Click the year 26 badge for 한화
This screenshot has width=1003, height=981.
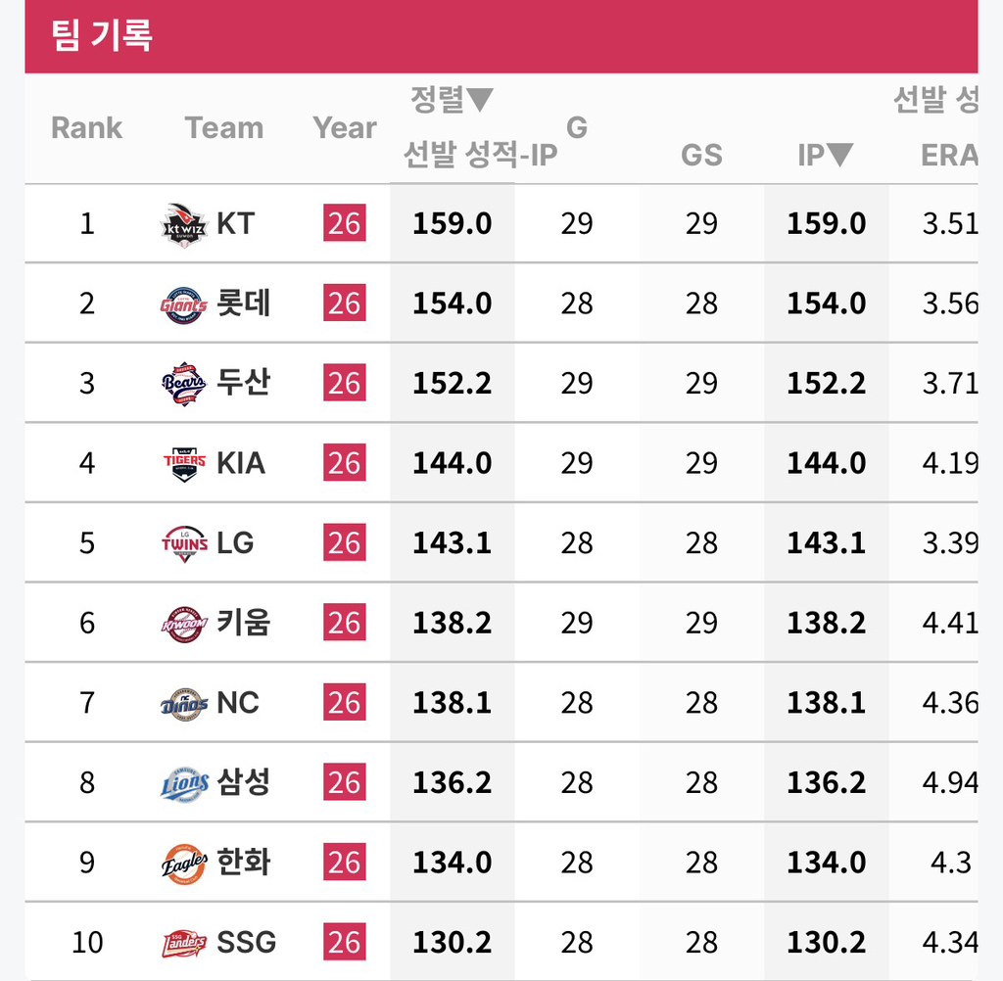[345, 862]
